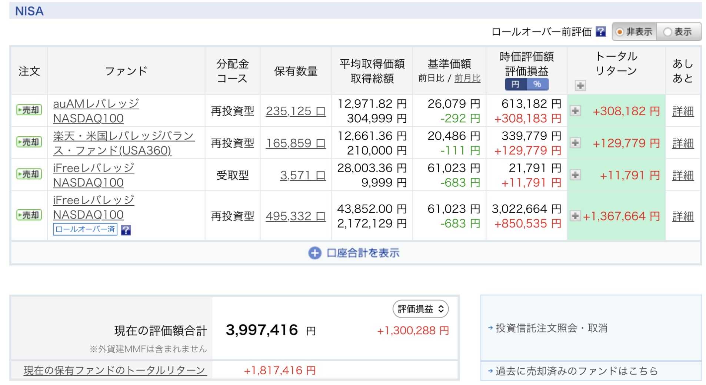Viewport: 706px width, 385px height.
Task: Switch valuation display to %
Action: pos(537,84)
